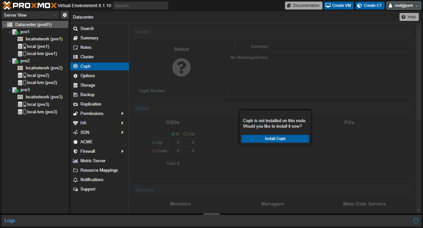
Task: Click the pve2 node icon
Action: click(15, 61)
